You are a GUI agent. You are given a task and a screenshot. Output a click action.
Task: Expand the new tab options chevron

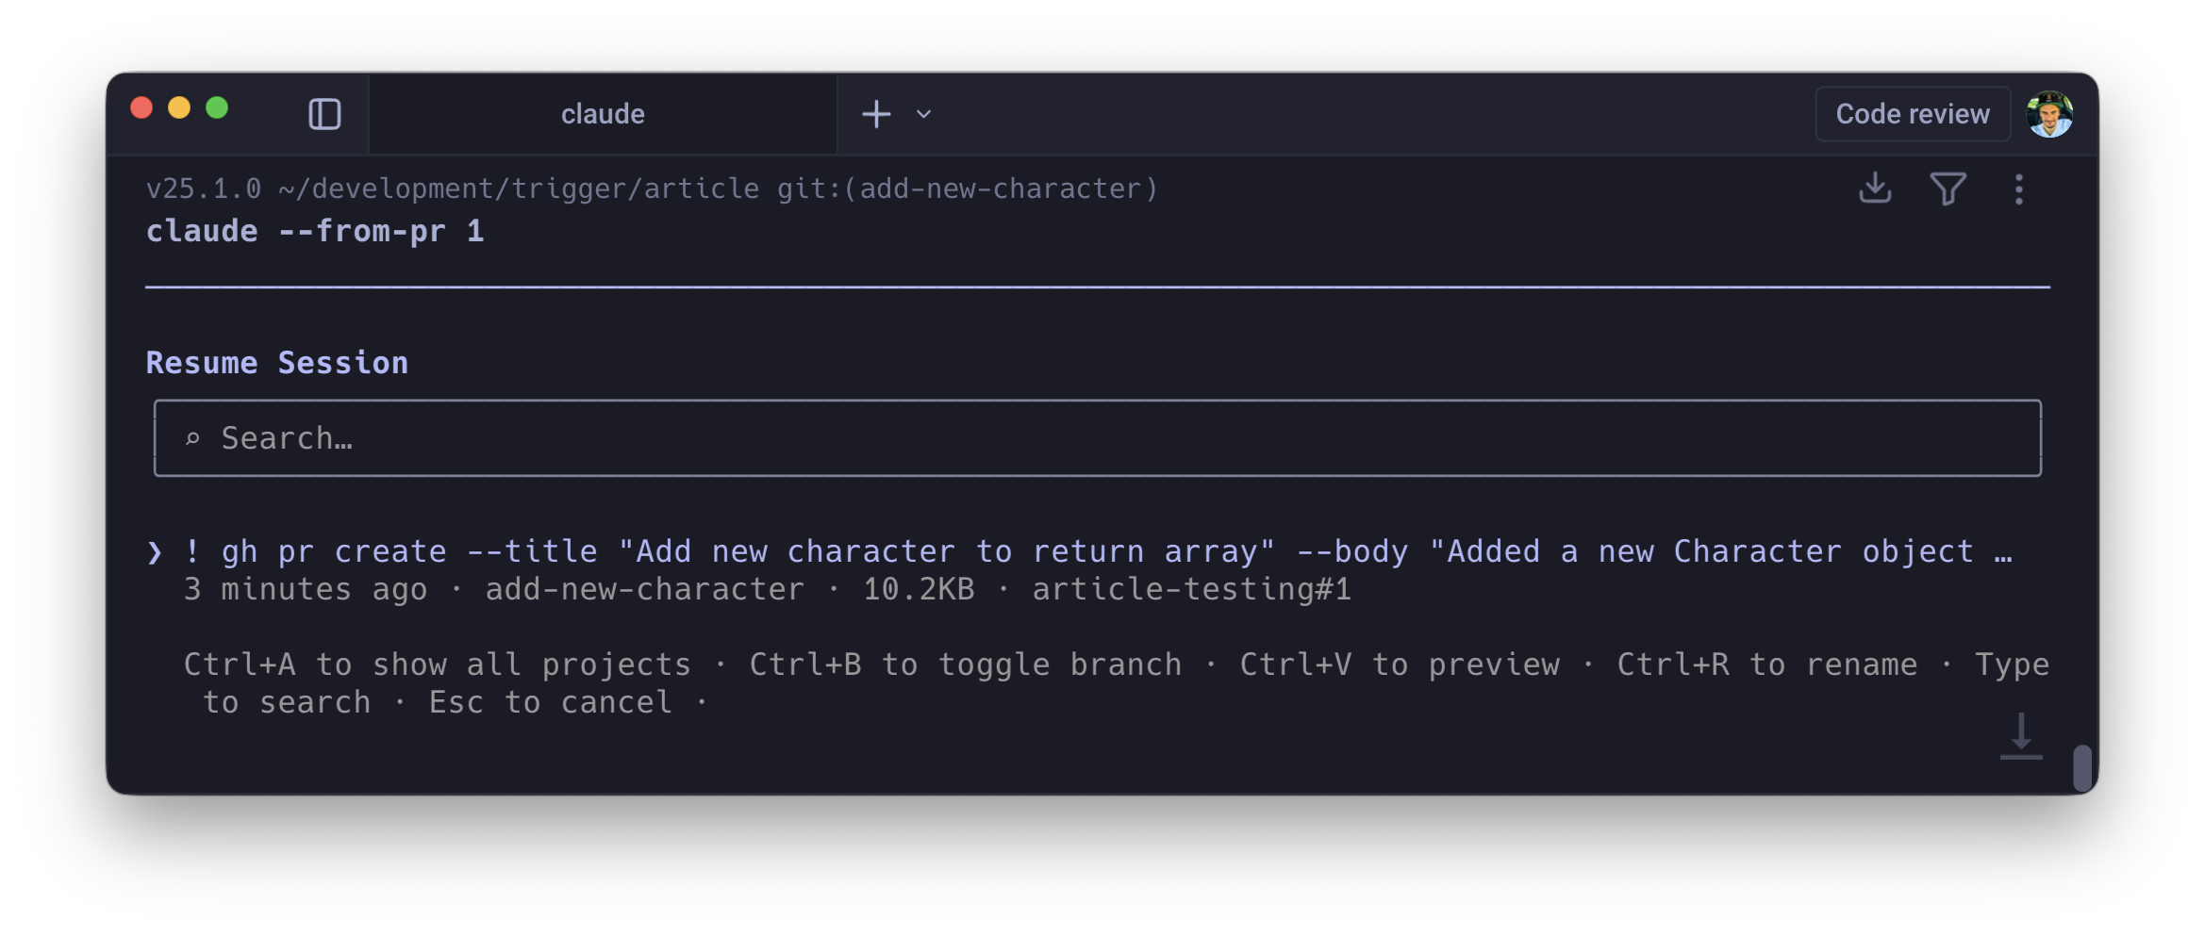[x=924, y=114]
